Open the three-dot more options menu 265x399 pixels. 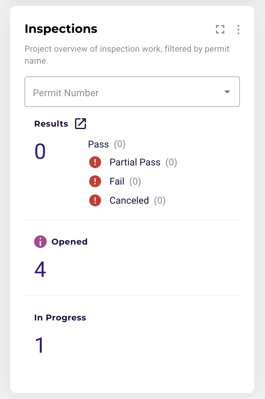238,30
